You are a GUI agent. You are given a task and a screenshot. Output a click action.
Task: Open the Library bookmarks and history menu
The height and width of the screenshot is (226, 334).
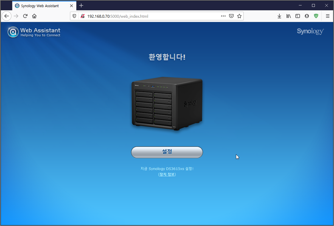pyautogui.click(x=289, y=16)
